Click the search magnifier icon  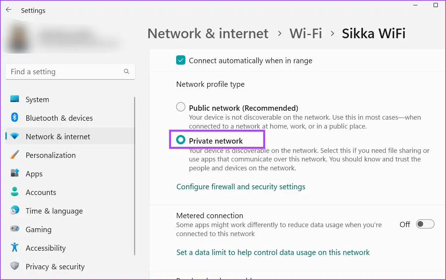pyautogui.click(x=127, y=71)
